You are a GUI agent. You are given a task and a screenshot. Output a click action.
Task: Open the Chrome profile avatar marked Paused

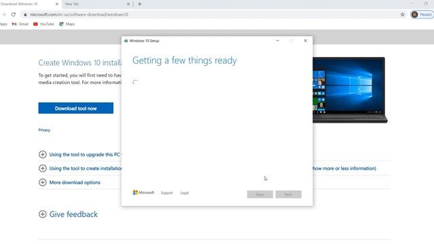tap(422, 14)
